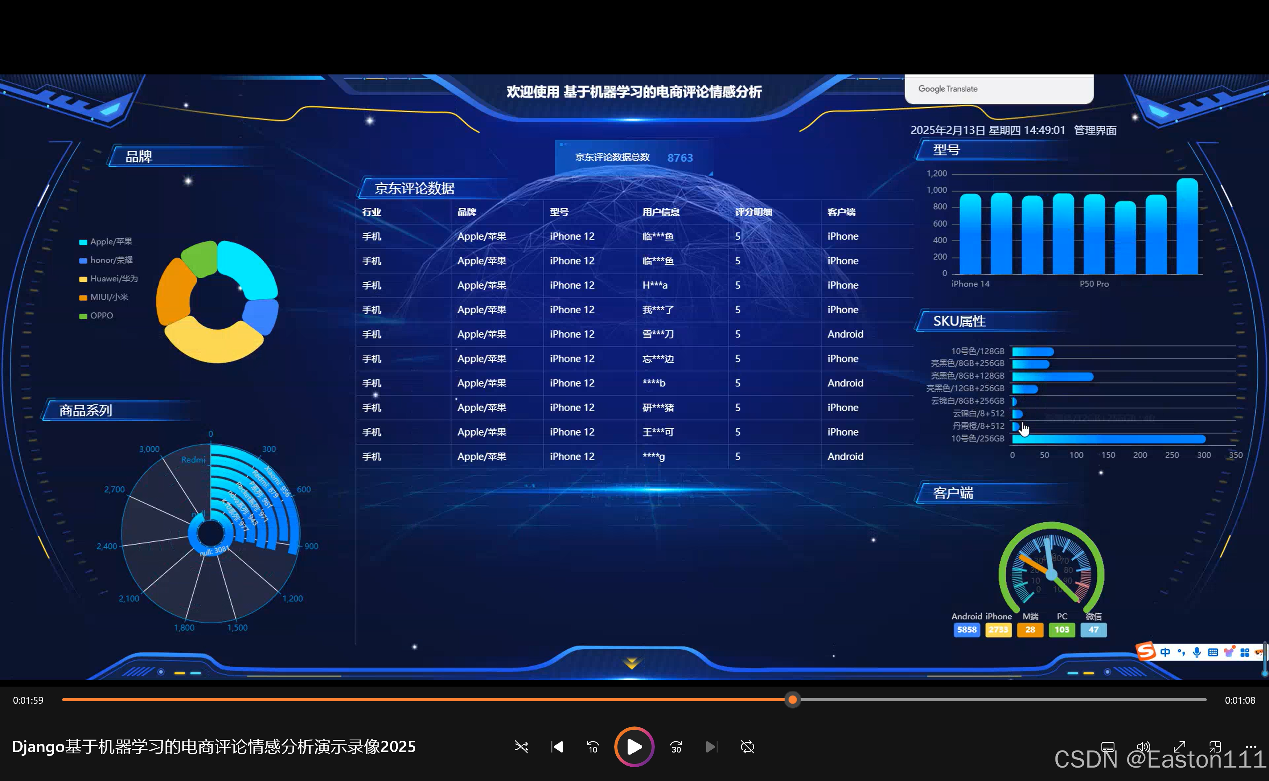Skip forward 30 seconds

coord(676,747)
